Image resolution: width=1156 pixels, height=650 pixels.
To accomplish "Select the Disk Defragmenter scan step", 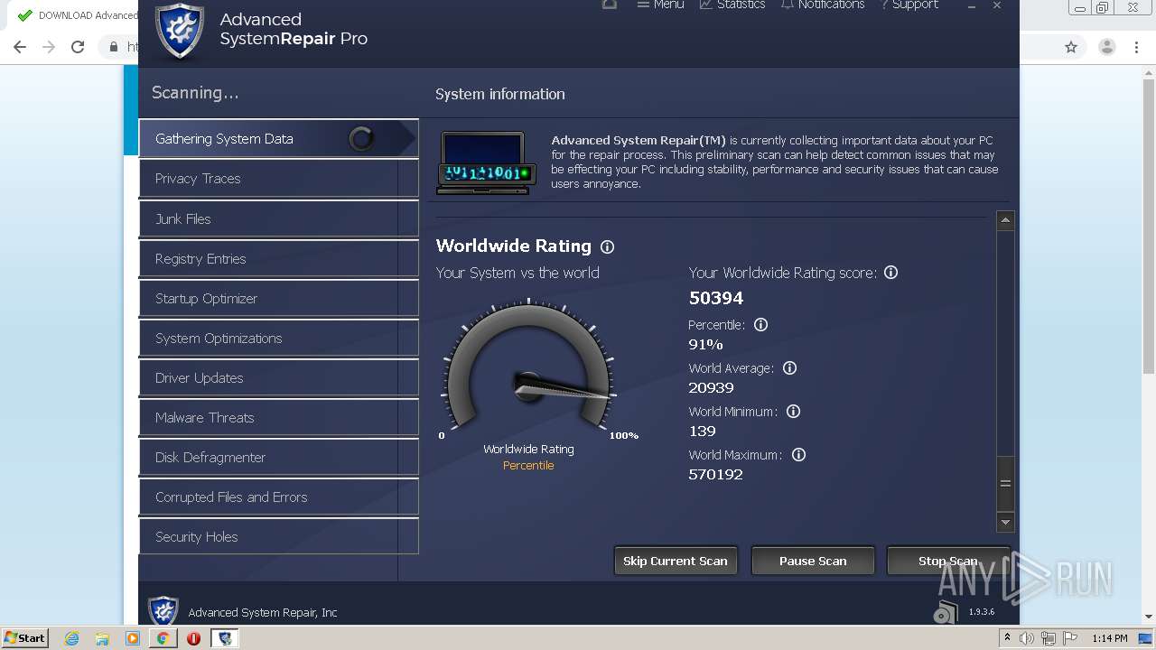I will tap(278, 457).
